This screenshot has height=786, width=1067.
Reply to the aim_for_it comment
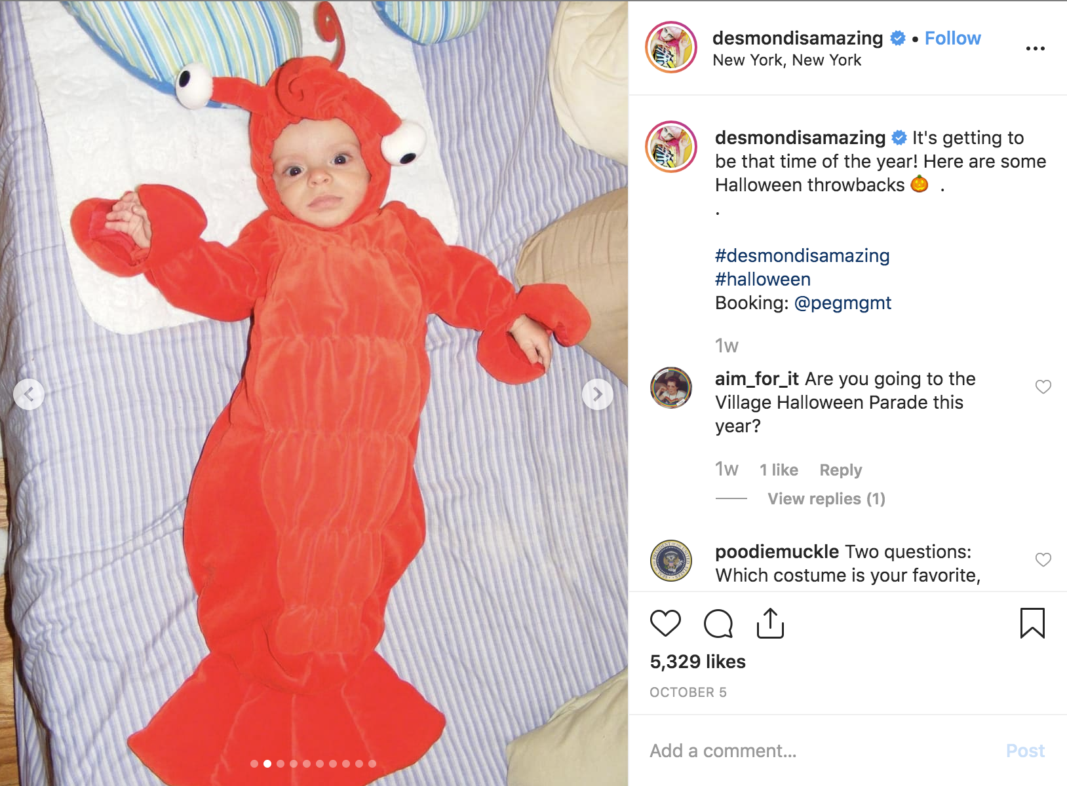pyautogui.click(x=840, y=470)
